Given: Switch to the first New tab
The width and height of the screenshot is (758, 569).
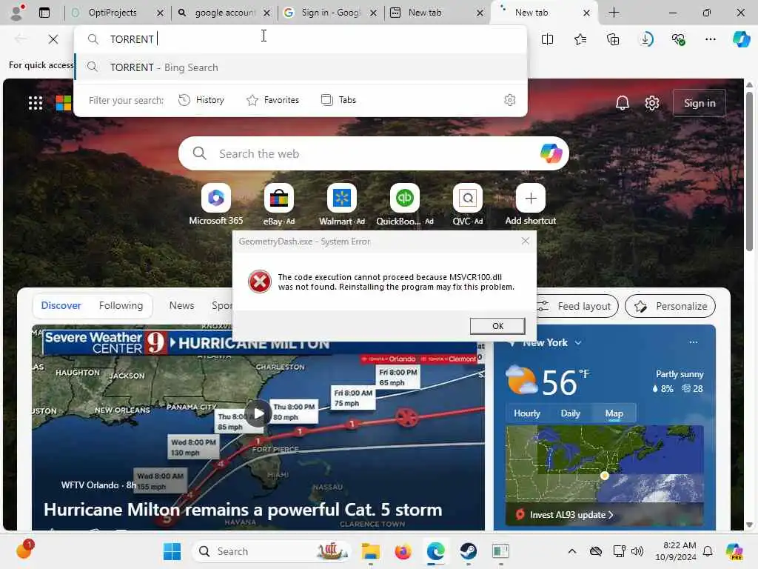Looking at the screenshot, I should [424, 13].
